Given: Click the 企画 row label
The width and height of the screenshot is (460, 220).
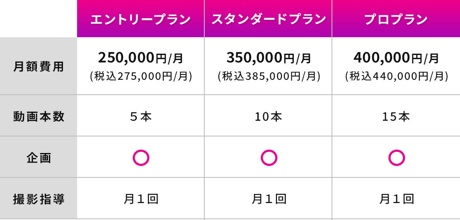Looking at the screenshot, I should (x=39, y=158).
